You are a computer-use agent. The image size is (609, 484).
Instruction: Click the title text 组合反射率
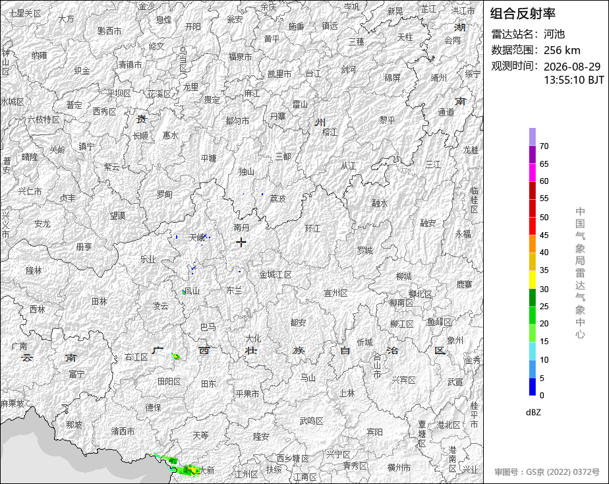pyautogui.click(x=523, y=14)
